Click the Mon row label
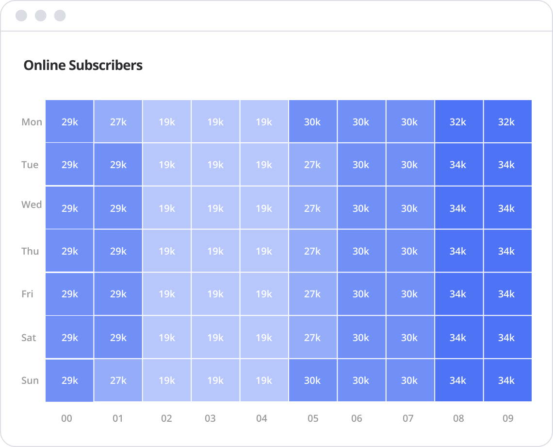The image size is (553, 447). (32, 122)
